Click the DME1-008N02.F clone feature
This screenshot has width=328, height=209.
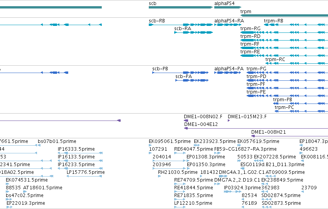(186, 121)
